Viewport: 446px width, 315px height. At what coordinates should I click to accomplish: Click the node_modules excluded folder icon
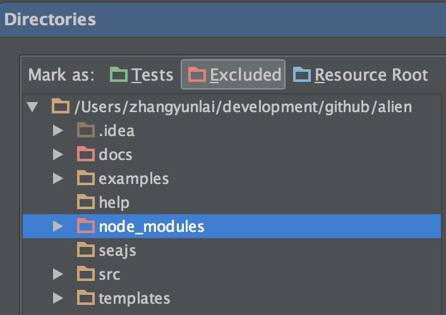click(85, 226)
